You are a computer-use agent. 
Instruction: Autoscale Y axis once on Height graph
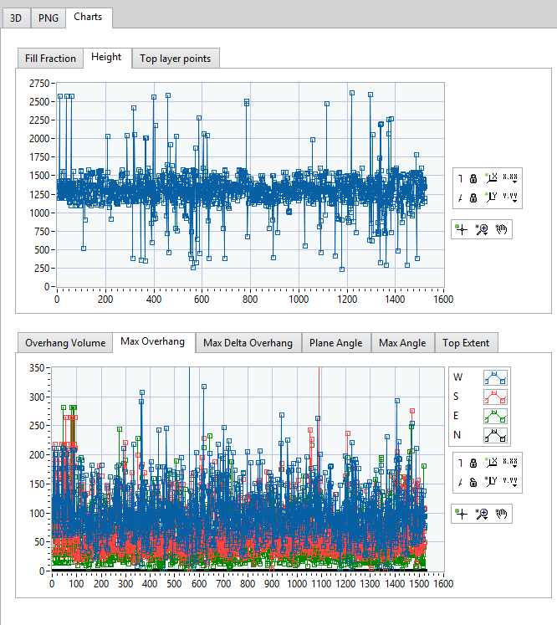click(491, 197)
